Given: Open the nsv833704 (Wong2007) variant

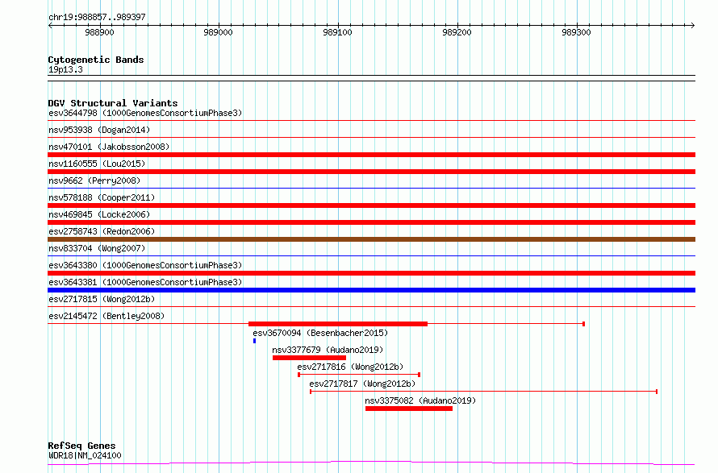Looking at the screenshot, I should (x=97, y=248).
